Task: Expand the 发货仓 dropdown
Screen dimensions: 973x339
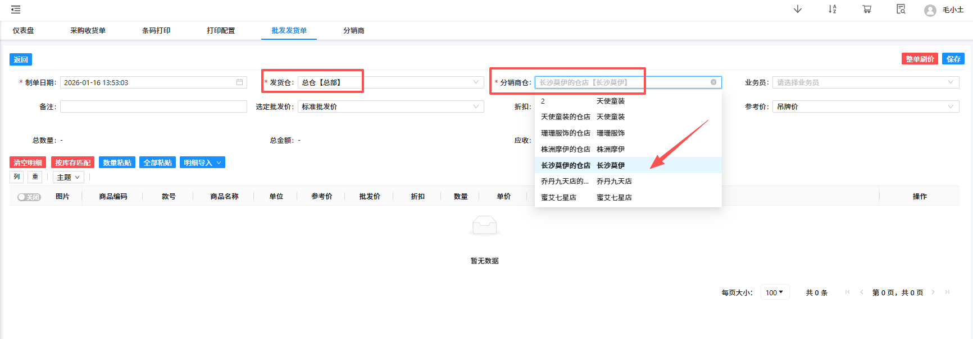Action: [476, 82]
